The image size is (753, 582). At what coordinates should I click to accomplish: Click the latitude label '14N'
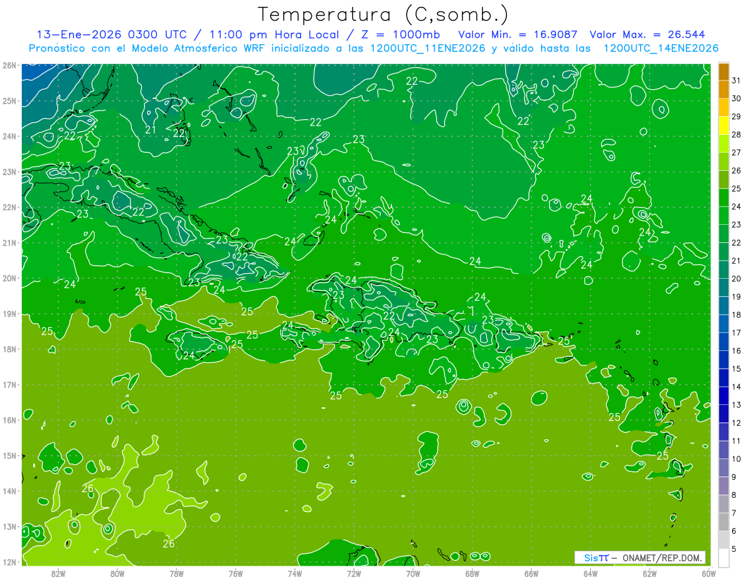(x=9, y=491)
